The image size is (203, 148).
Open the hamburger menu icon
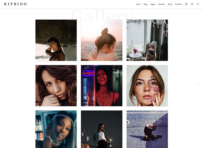[x=198, y=4]
